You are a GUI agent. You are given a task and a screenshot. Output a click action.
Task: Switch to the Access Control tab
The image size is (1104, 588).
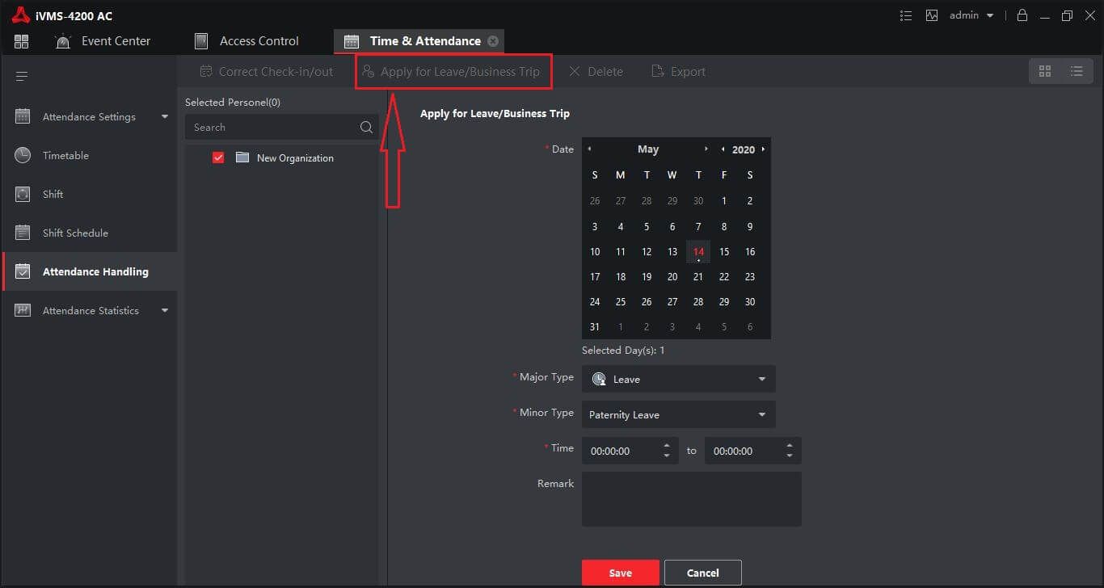coord(247,41)
